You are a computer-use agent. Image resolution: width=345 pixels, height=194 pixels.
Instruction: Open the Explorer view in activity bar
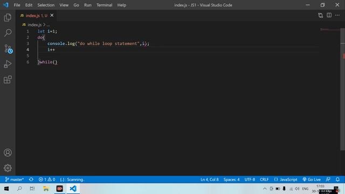tap(8, 17)
